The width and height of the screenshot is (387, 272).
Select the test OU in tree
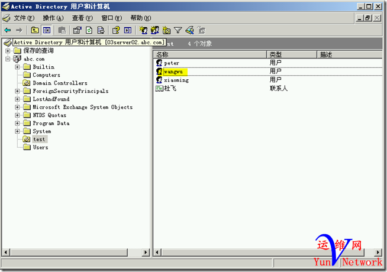tap(39, 140)
